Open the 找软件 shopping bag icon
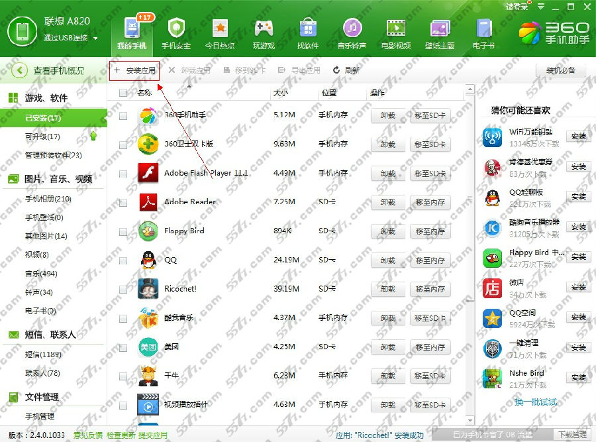 (x=308, y=28)
